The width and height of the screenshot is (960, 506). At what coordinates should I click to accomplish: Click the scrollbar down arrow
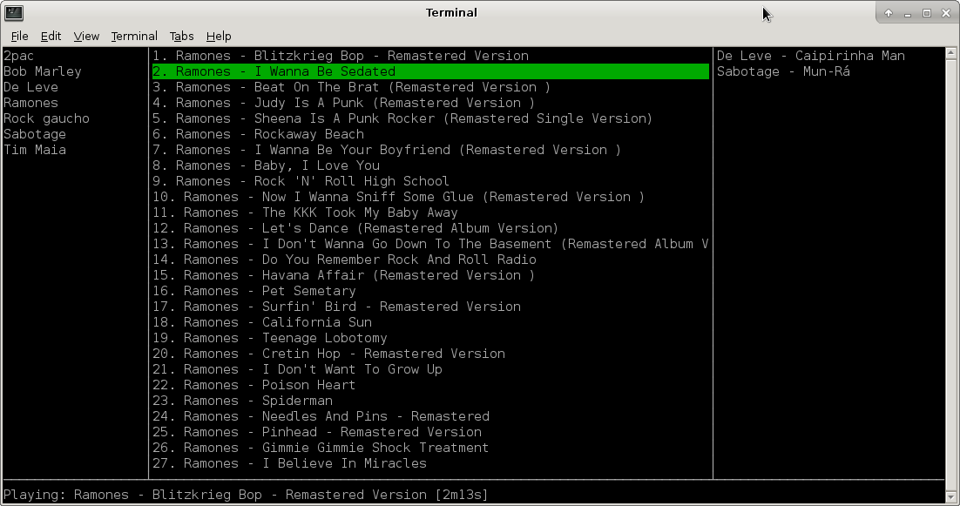point(950,496)
